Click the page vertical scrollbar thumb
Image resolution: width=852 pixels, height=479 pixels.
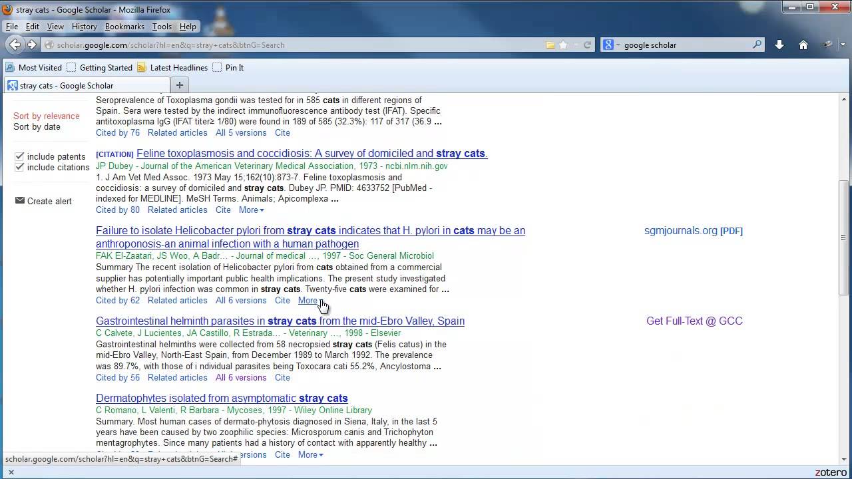pos(844,238)
